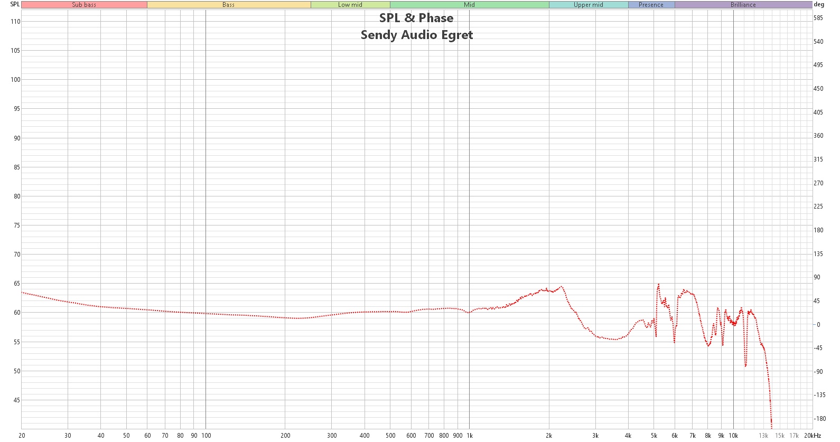Select the 7k frequency axis label
The height and width of the screenshot is (442, 840).
pos(693,436)
